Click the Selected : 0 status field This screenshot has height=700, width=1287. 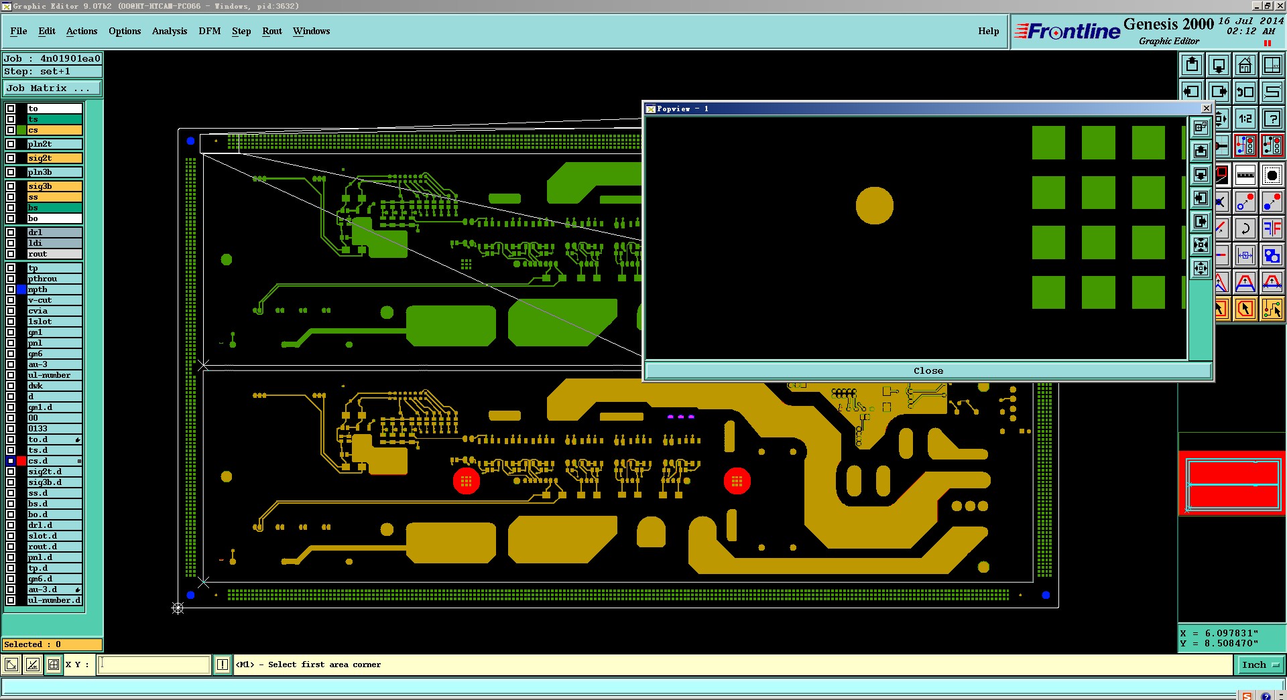[x=52, y=644]
